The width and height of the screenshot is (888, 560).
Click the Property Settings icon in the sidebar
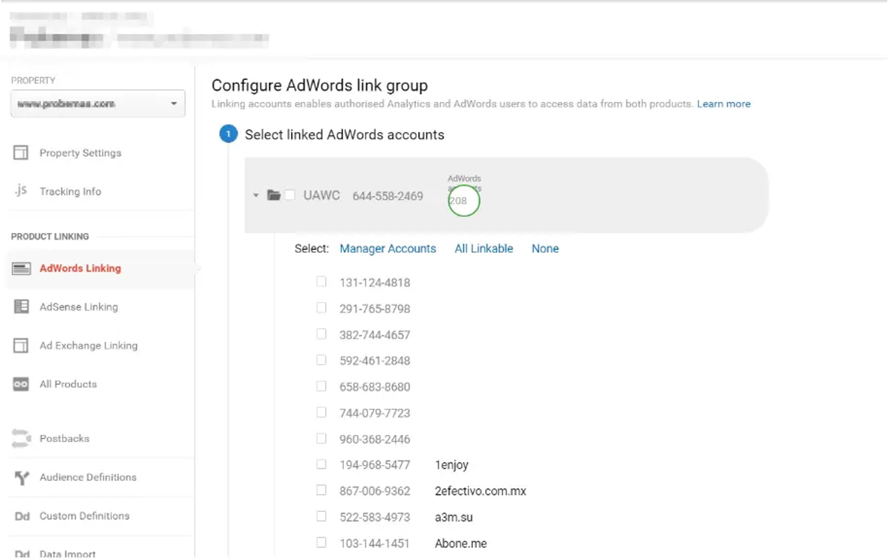click(21, 152)
